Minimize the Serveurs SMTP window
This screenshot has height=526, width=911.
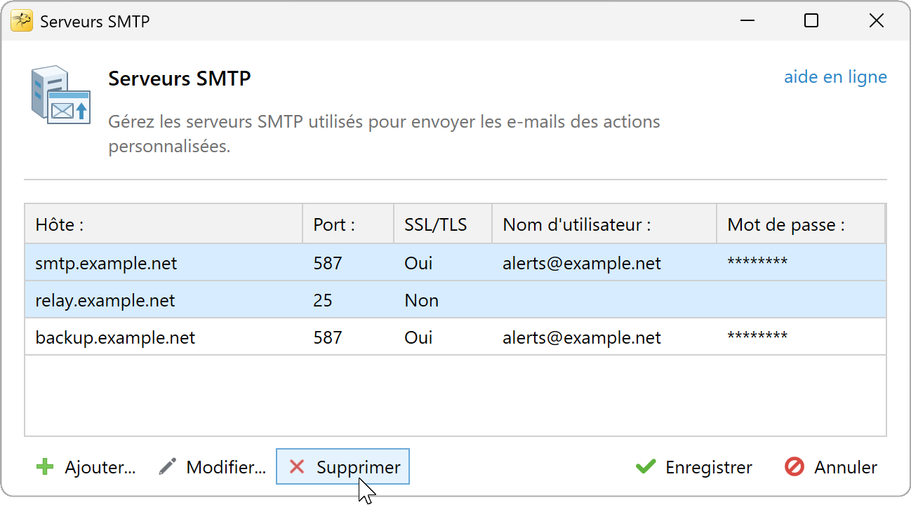747,21
